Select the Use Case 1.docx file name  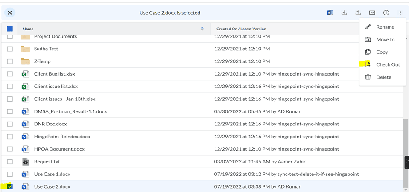(x=52, y=174)
